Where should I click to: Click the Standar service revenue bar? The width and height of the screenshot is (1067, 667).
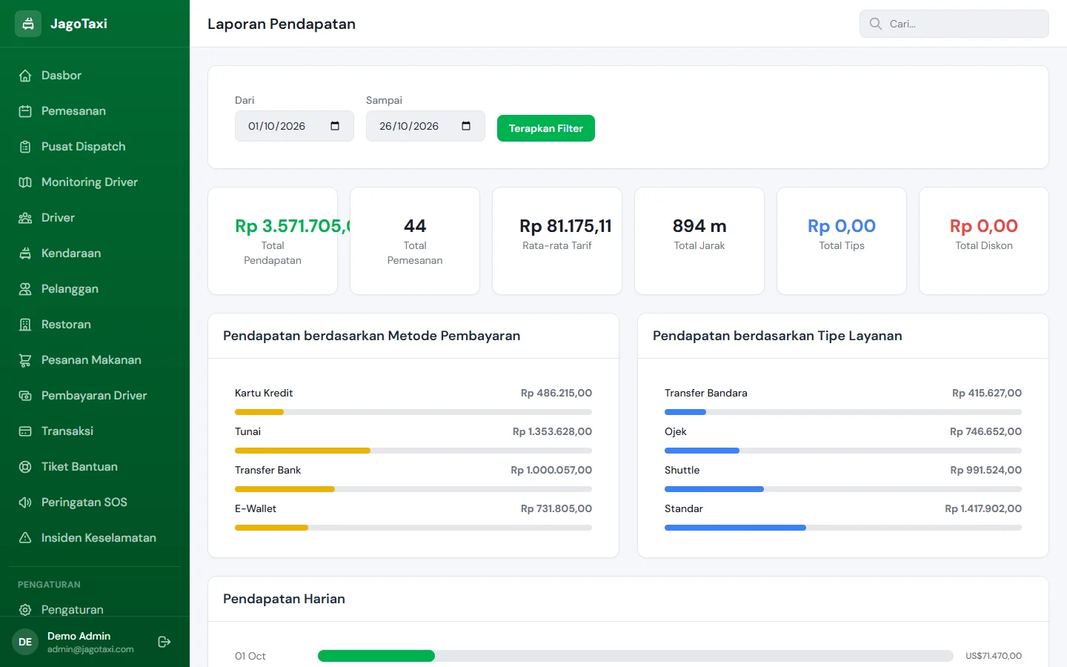[x=843, y=528]
